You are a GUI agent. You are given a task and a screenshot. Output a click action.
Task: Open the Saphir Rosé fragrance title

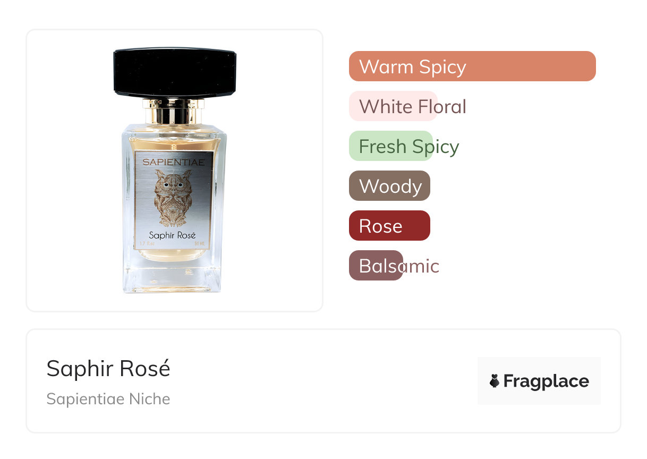(x=108, y=368)
